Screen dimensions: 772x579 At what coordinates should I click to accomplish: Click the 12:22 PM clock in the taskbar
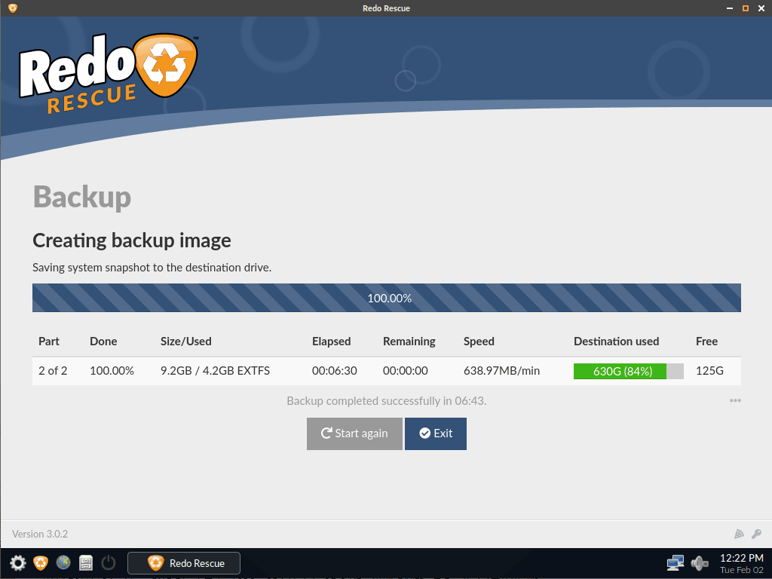(742, 558)
